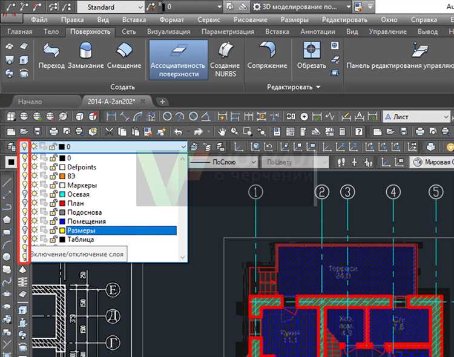Toggle lightbulb visibility for План layer

25,203
